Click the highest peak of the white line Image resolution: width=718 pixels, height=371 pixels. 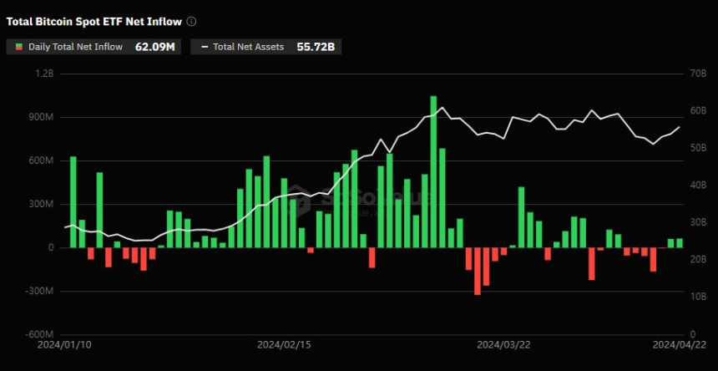click(442, 107)
